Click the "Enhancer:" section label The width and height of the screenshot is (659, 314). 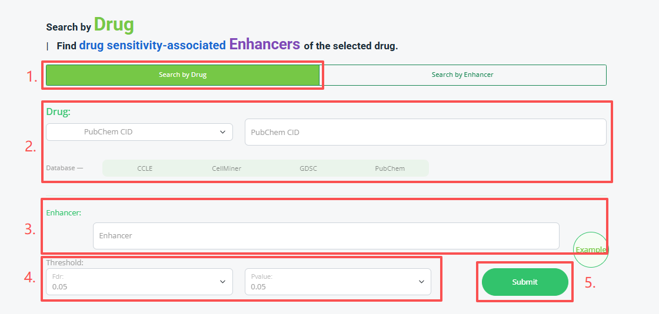[64, 212]
